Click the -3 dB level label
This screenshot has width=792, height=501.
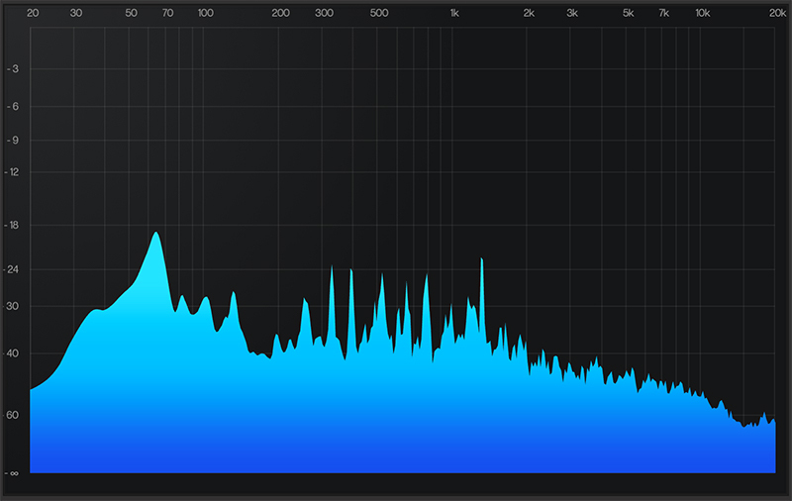[14, 68]
